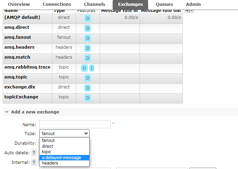Viewport: 238px width, 169px height.
Task: Click the D badge for amq.headers
Action: (x=87, y=48)
